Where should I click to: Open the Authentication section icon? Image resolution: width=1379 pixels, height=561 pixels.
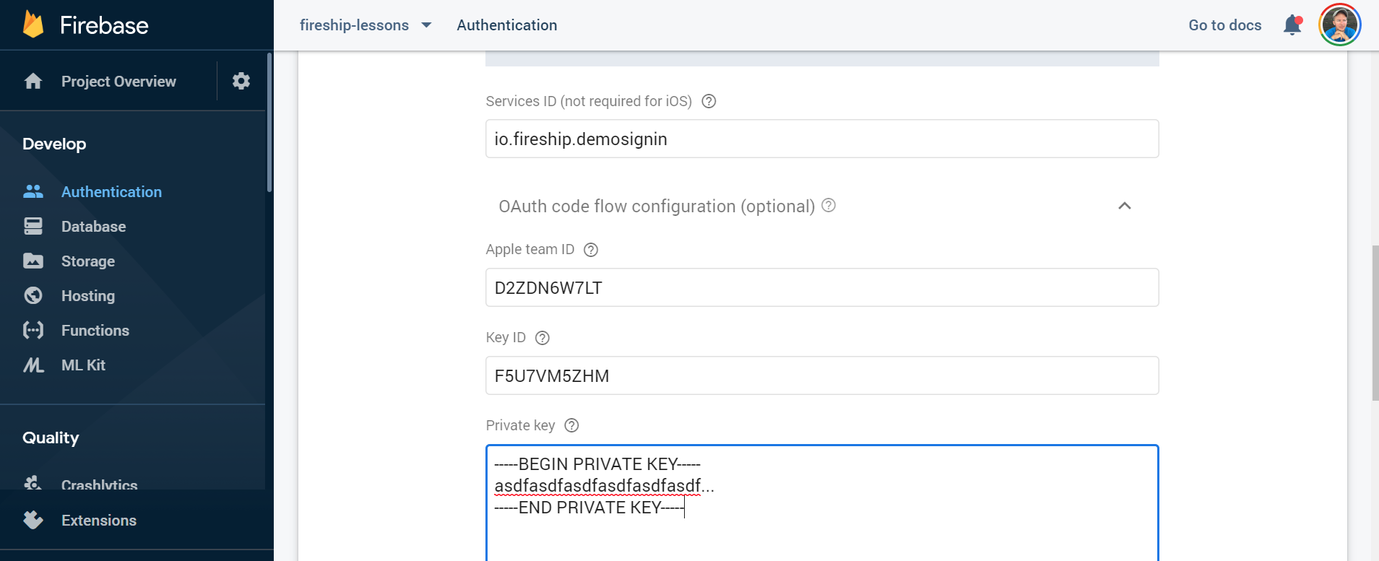pyautogui.click(x=33, y=191)
